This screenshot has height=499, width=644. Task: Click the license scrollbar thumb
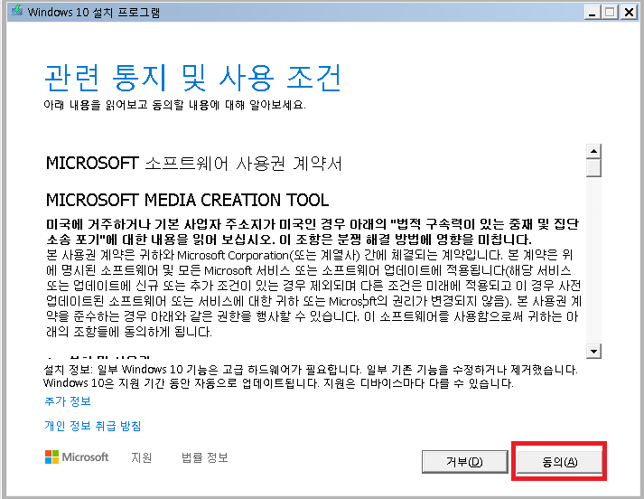click(x=593, y=168)
